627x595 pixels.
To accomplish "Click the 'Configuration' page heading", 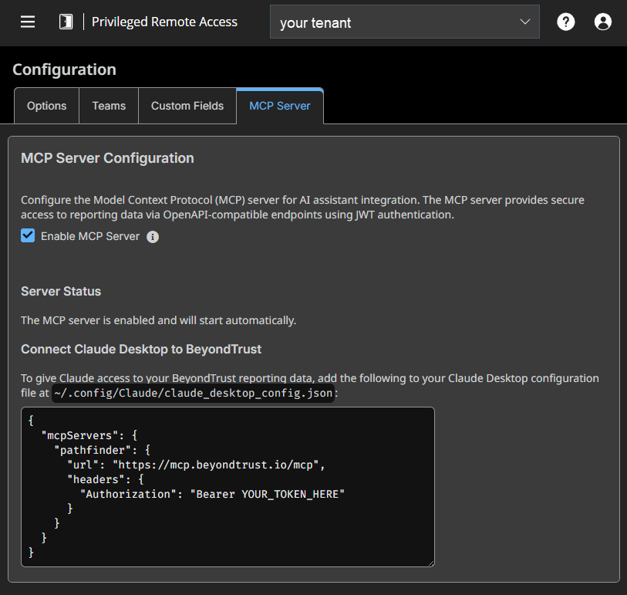I will [64, 69].
